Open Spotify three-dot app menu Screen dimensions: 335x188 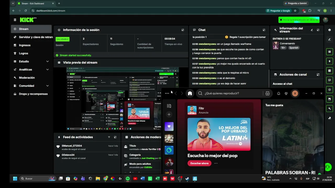point(167,93)
